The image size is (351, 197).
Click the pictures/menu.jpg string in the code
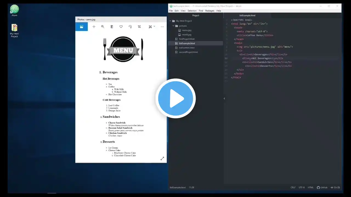coord(263,47)
